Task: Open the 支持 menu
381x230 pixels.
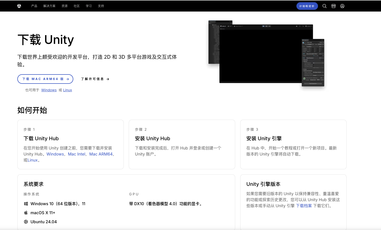Action: [101, 6]
